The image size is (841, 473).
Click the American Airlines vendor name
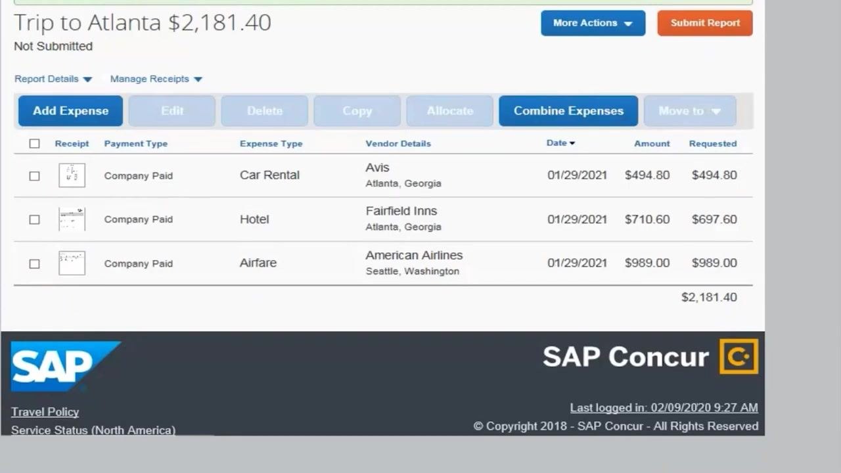[x=414, y=255]
